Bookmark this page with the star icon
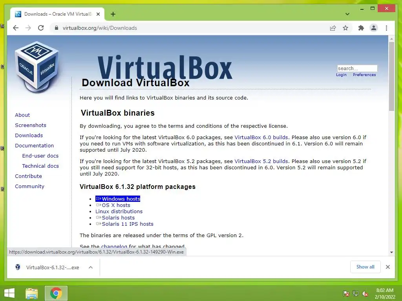 (x=345, y=28)
